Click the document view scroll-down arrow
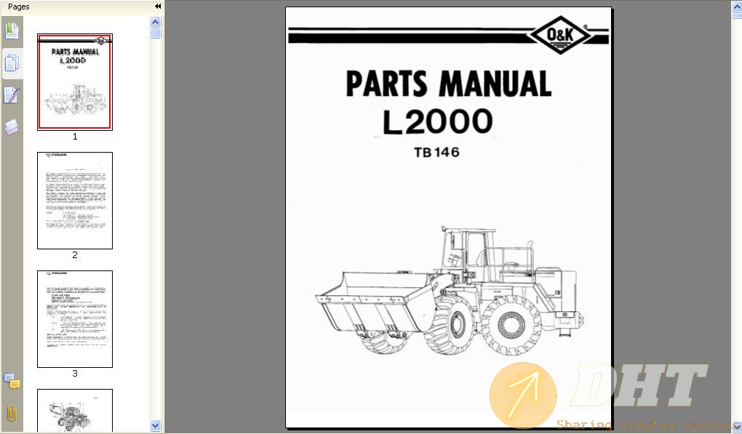Image resolution: width=742 pixels, height=434 pixels. [x=737, y=427]
